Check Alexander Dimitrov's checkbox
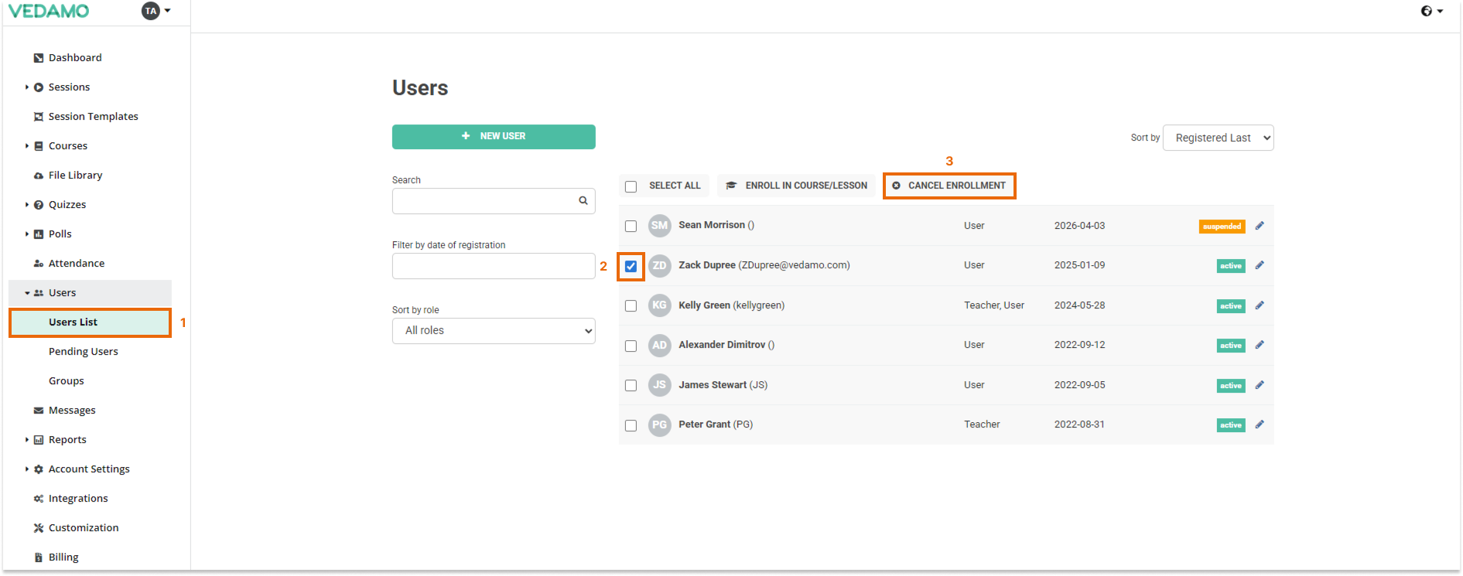The height and width of the screenshot is (576, 1463). [x=631, y=346]
